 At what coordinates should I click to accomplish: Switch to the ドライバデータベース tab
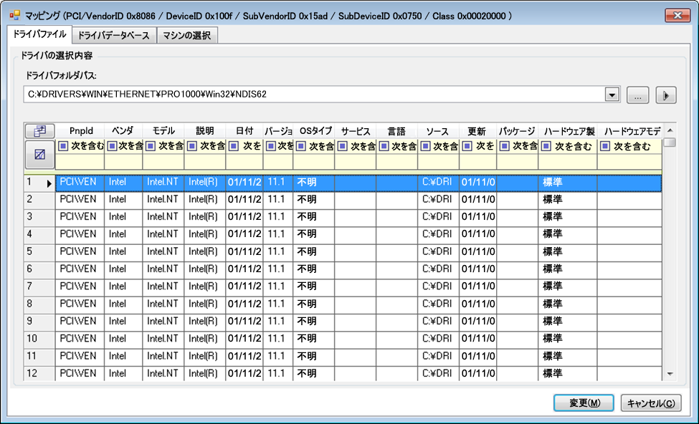click(114, 35)
